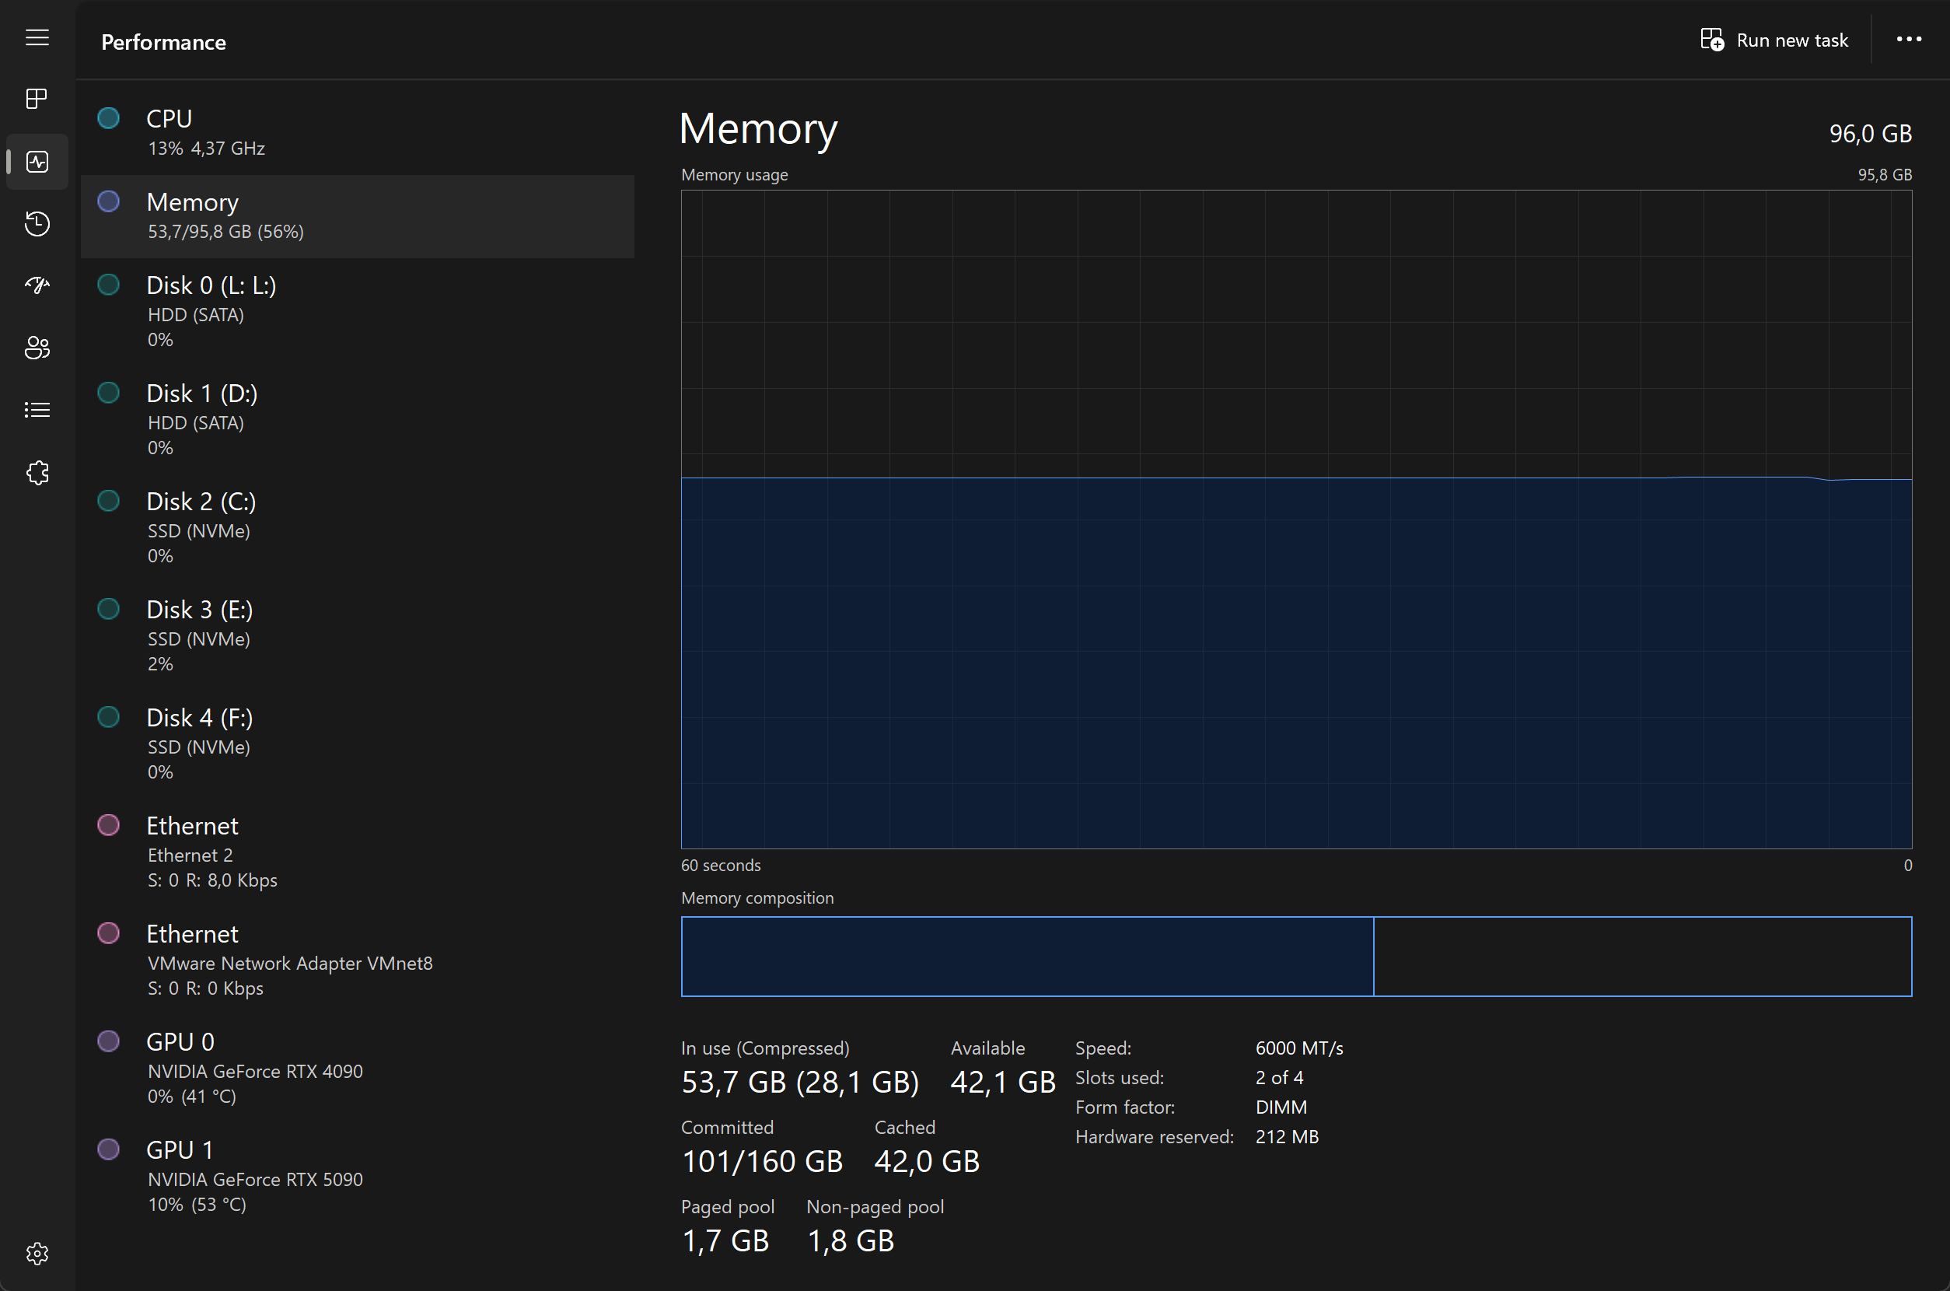Click Run new task button

[1775, 40]
